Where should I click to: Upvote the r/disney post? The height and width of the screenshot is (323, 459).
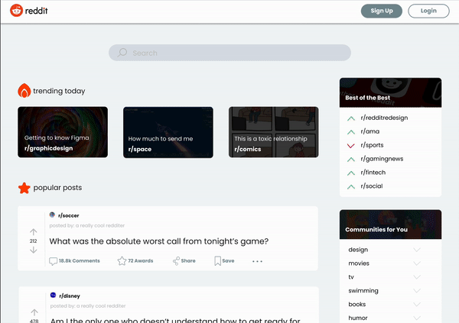tap(34, 312)
